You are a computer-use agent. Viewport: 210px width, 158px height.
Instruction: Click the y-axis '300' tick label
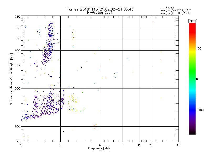click(17, 66)
